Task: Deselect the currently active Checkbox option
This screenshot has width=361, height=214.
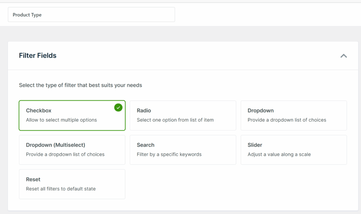Action: tap(72, 115)
